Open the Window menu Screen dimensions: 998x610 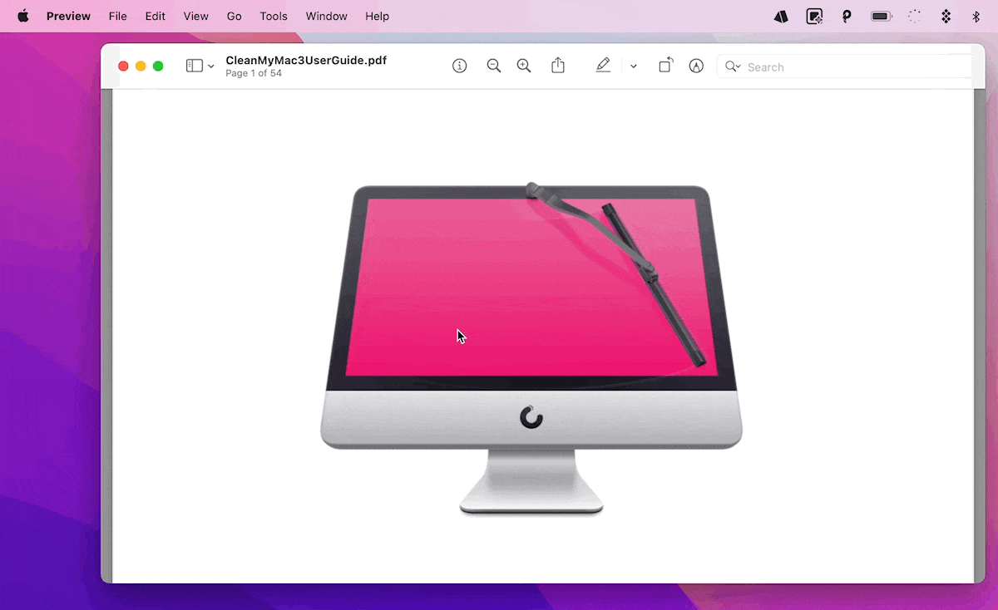(327, 16)
